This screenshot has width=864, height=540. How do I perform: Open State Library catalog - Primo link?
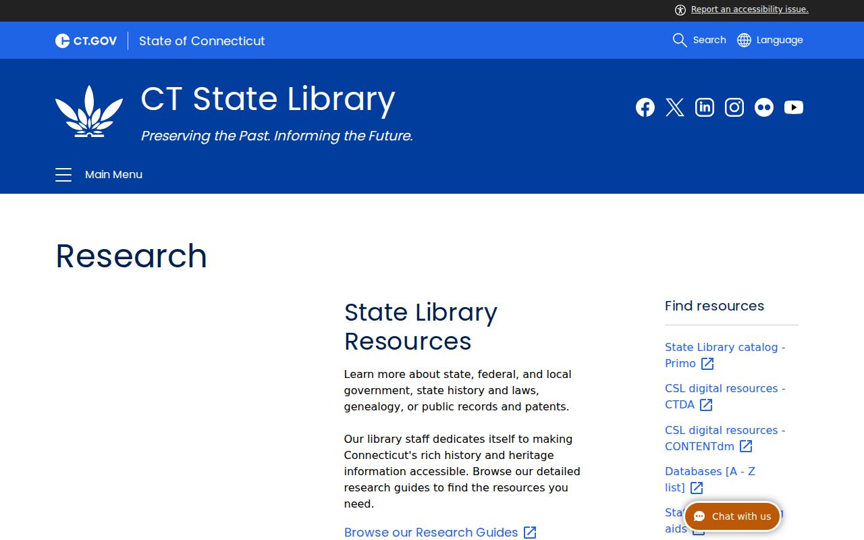coord(725,355)
